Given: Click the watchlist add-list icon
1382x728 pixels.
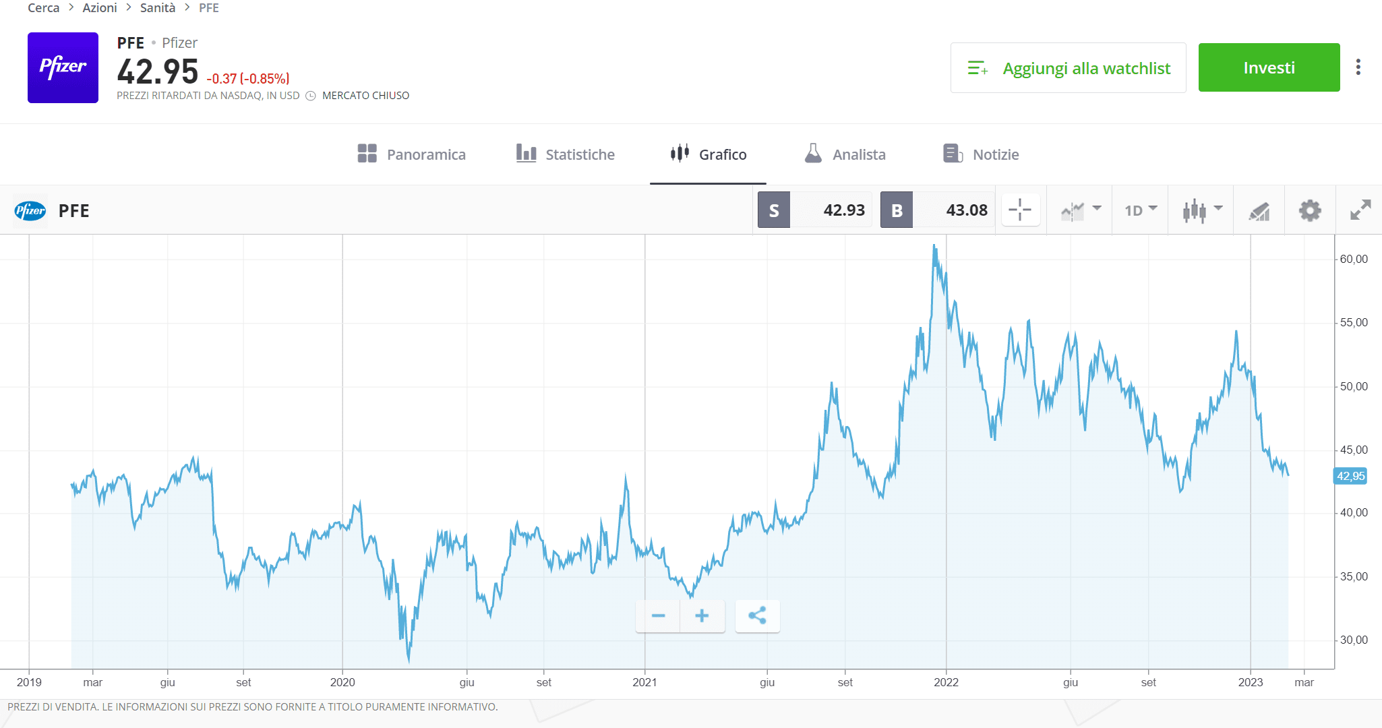Looking at the screenshot, I should (x=978, y=68).
